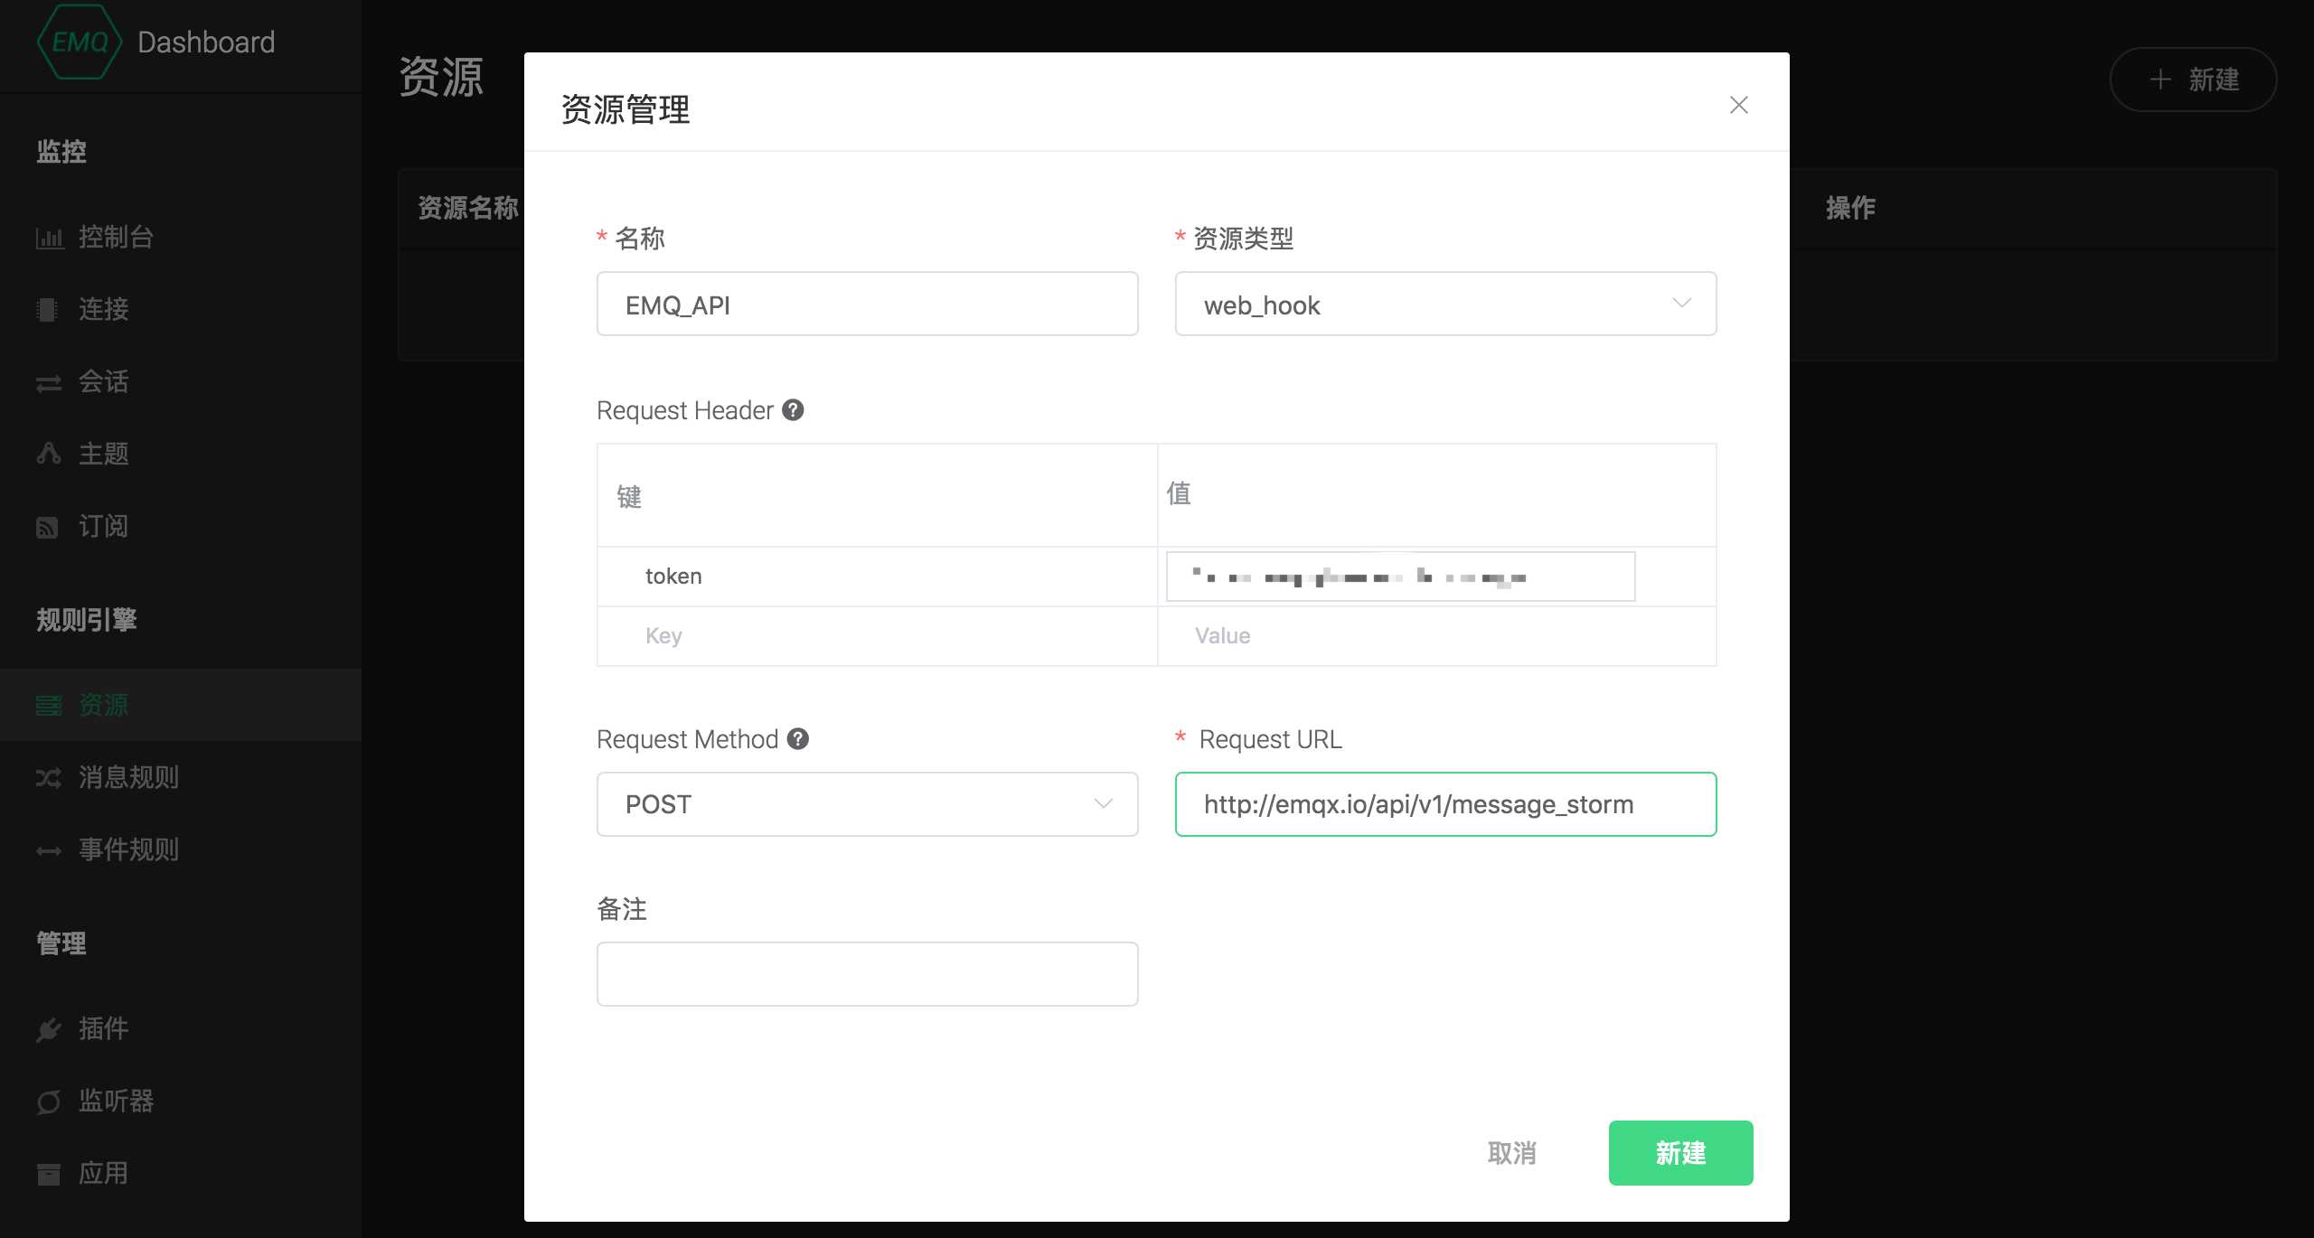Click the Dashboard title link
2314x1238 pixels.
206,42
